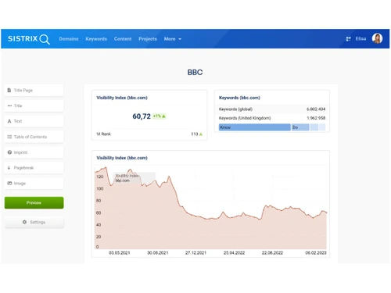Click the 60,72 visibility index value
Screen dimensions: 391x293
point(142,116)
